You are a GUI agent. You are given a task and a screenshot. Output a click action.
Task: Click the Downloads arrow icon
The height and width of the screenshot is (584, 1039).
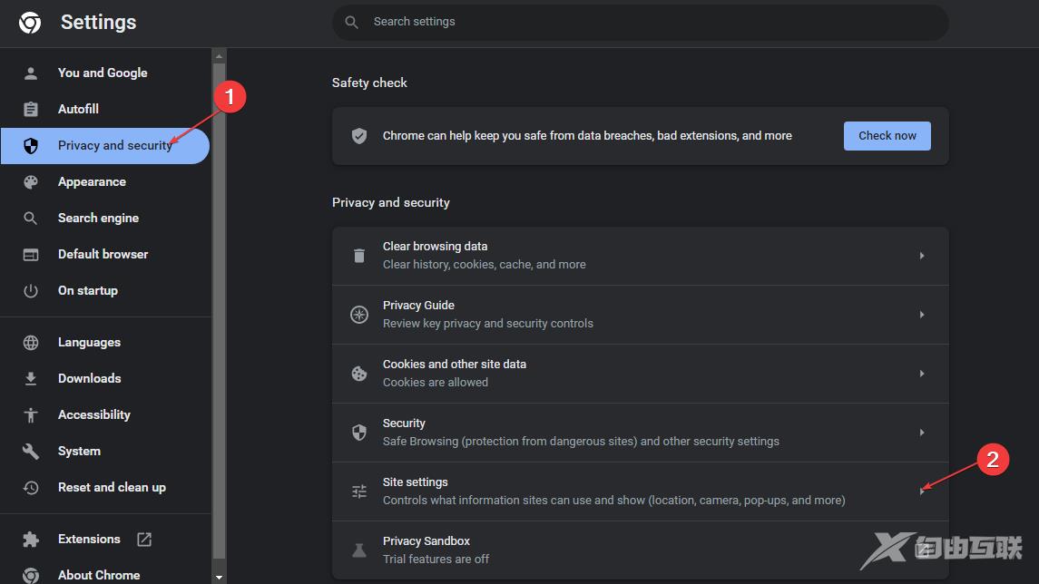coord(31,379)
